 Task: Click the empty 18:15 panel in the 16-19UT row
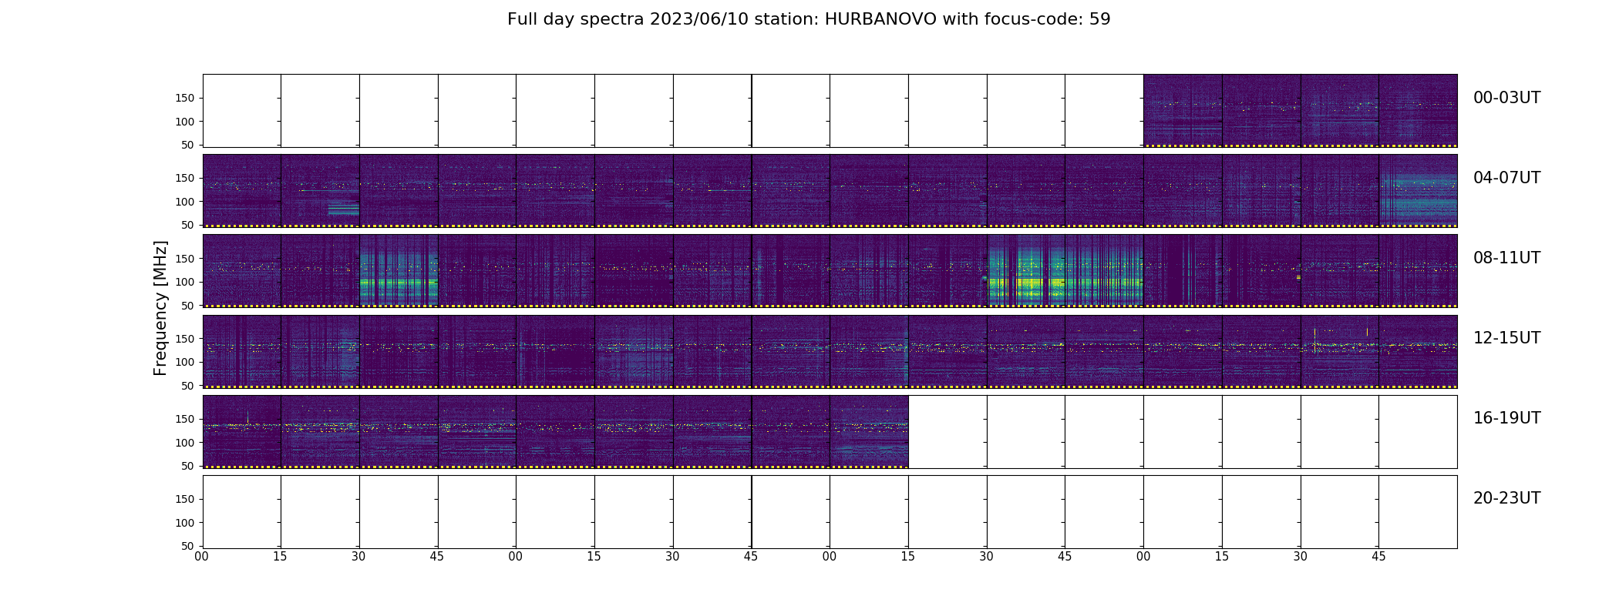[x=948, y=431]
